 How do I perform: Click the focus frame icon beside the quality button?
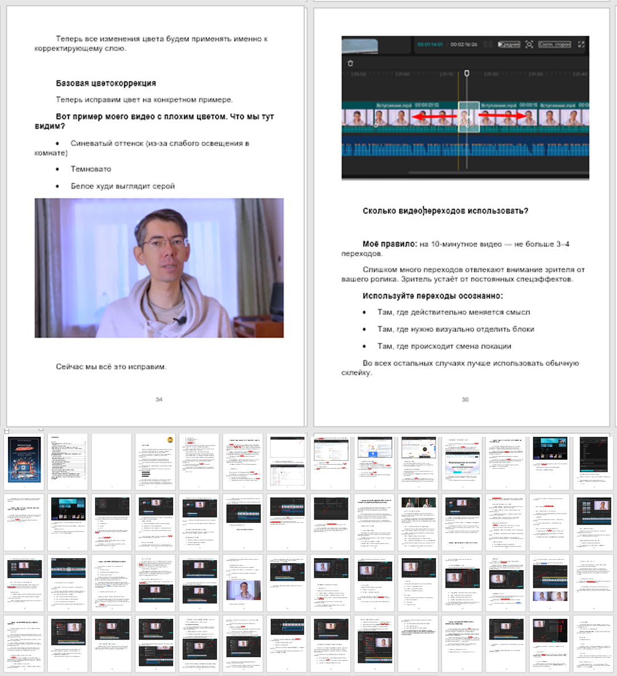pos(529,44)
